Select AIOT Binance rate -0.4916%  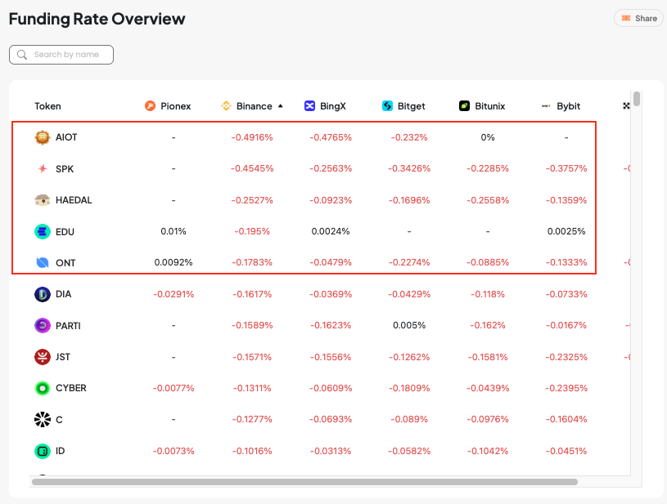252,137
